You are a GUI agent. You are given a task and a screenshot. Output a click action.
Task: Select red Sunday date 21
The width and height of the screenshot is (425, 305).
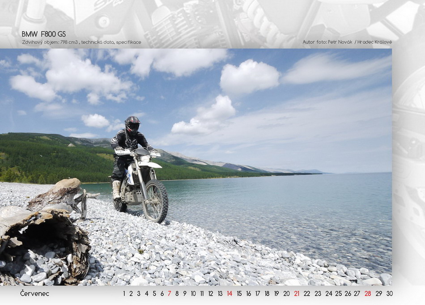click(x=297, y=294)
